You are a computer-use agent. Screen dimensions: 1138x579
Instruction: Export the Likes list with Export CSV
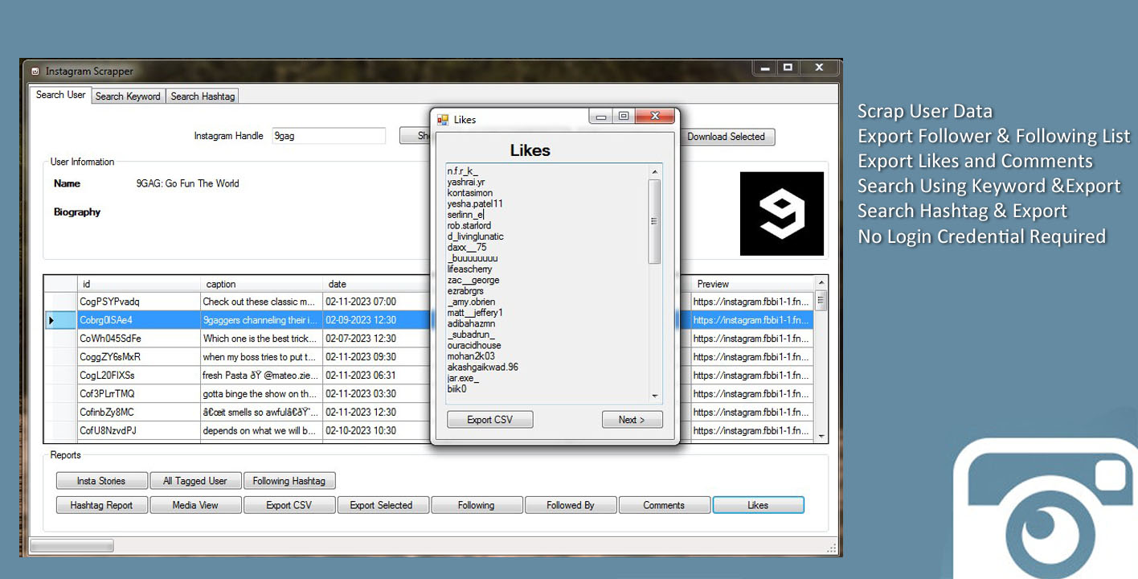tap(490, 420)
